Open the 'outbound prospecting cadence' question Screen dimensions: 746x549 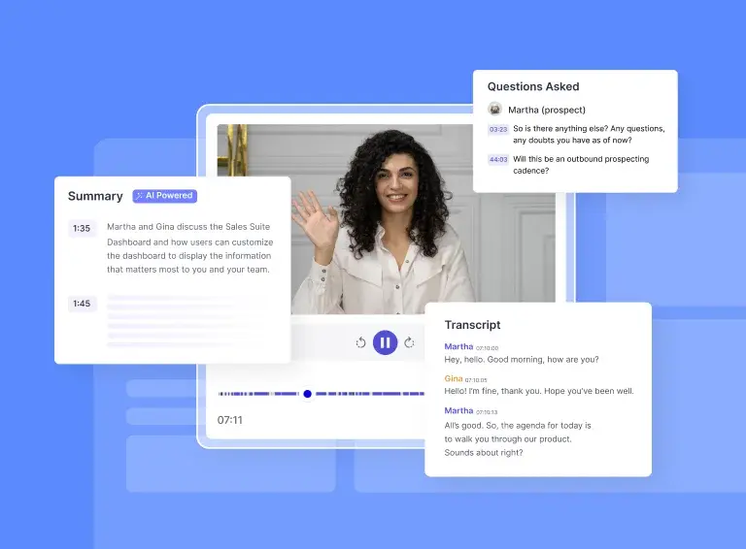coord(581,165)
